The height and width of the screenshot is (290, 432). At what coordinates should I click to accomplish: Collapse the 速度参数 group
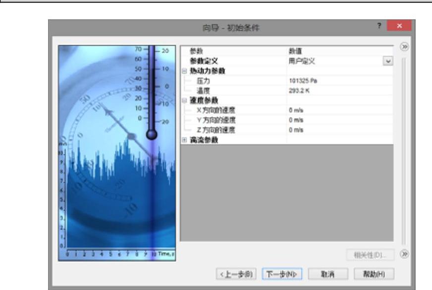click(184, 100)
